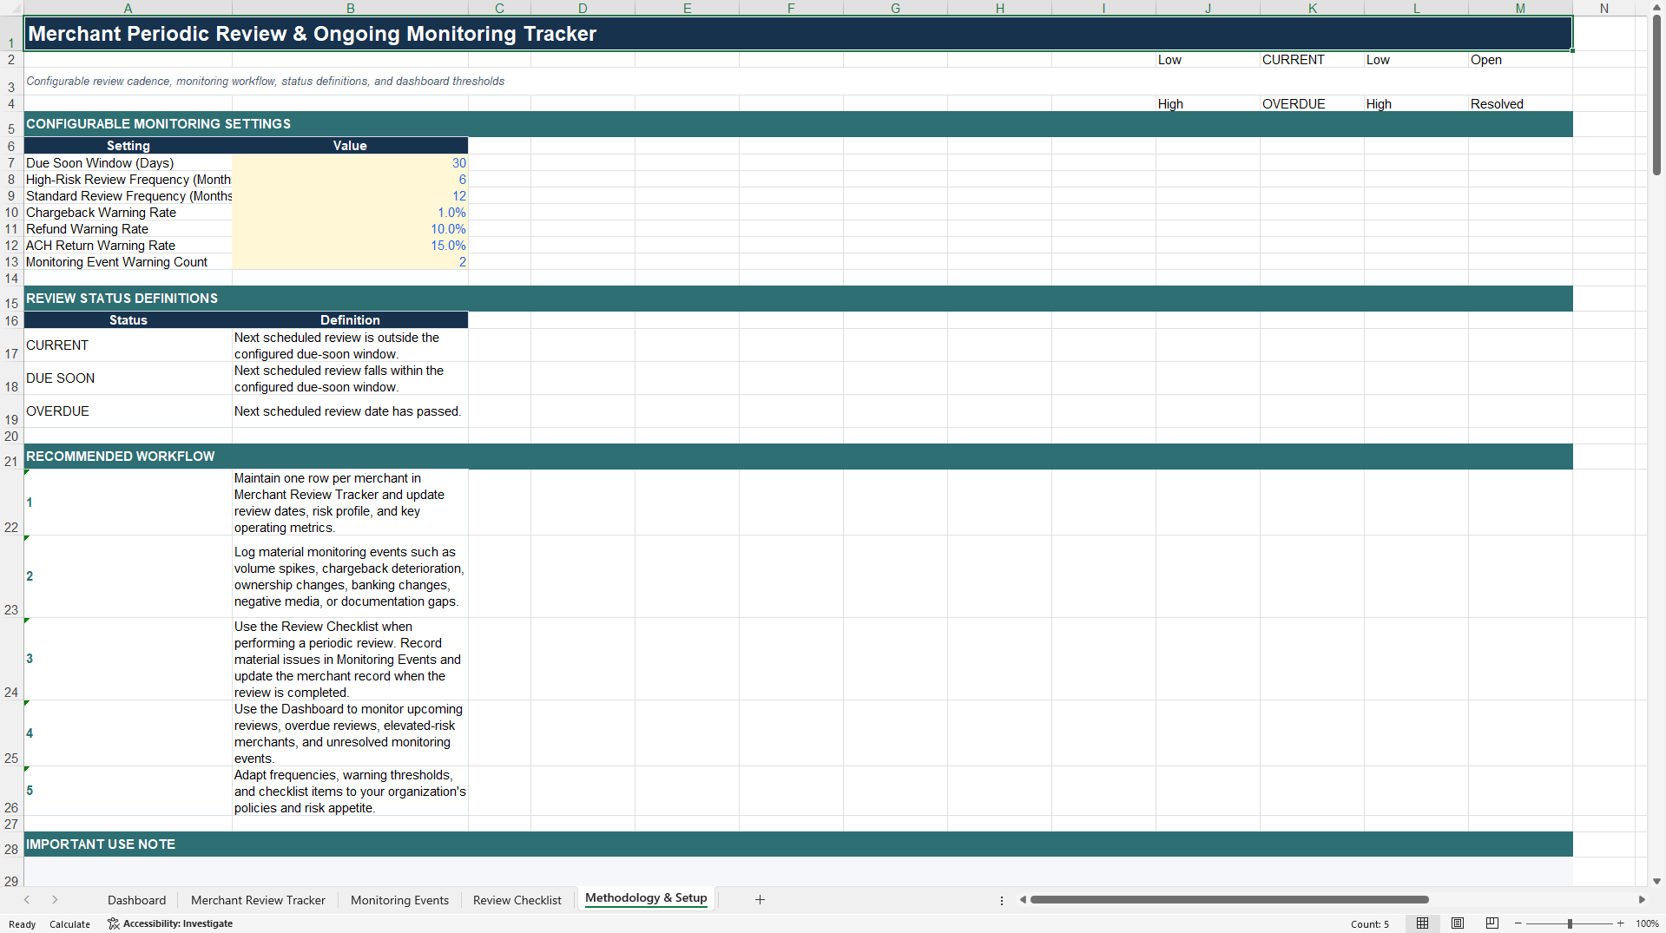Select column N header
This screenshot has width=1666, height=933.
(x=1603, y=8)
